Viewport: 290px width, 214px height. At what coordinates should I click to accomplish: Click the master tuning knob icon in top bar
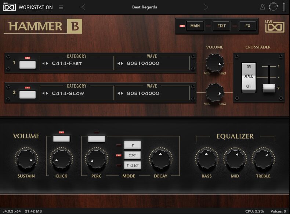point(273,7)
